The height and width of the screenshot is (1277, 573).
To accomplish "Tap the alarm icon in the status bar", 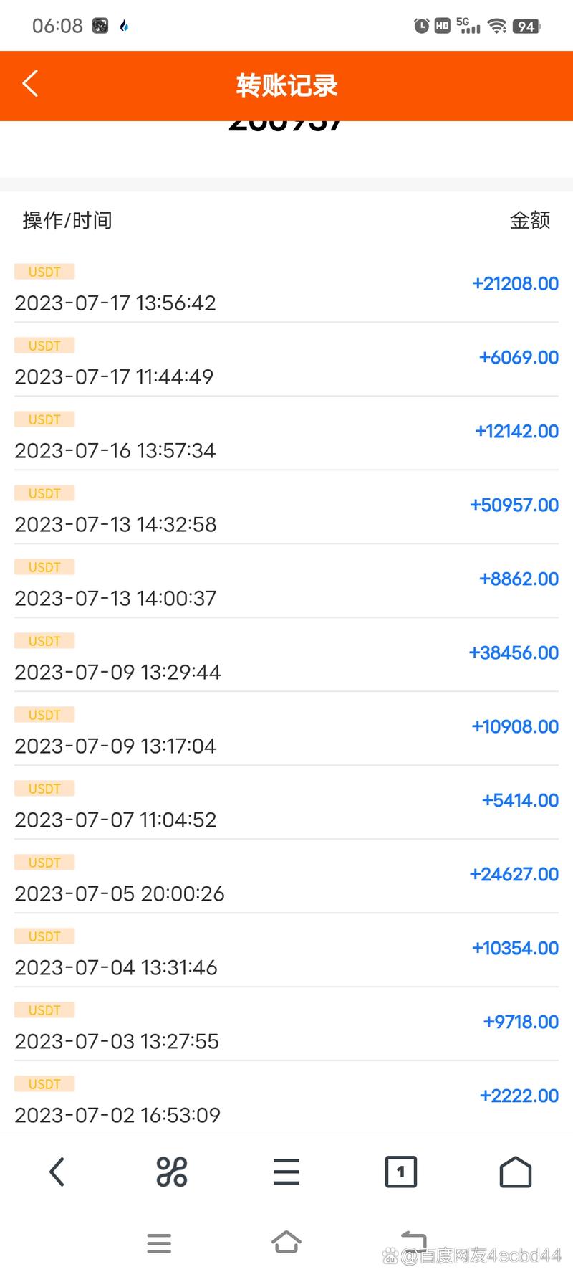I will click(421, 26).
